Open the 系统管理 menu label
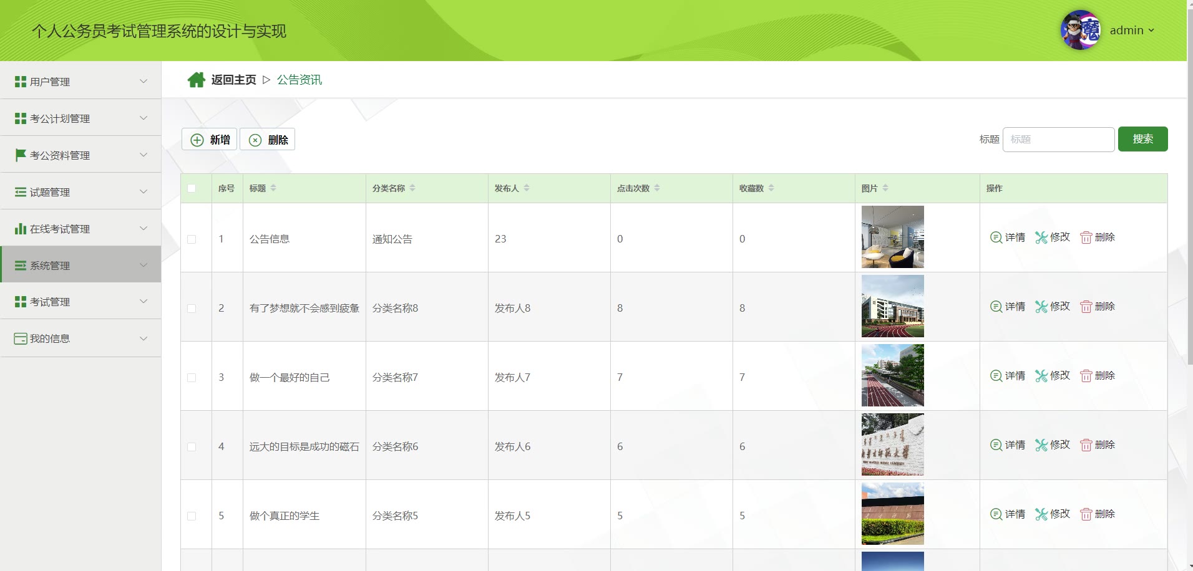This screenshot has height=571, width=1193. coord(50,266)
